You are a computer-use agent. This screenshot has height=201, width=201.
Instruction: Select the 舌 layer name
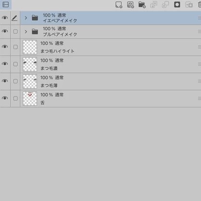point(42,102)
